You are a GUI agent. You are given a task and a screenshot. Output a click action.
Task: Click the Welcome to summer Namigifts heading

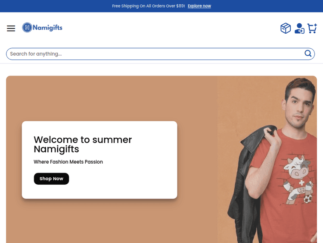pos(83,144)
